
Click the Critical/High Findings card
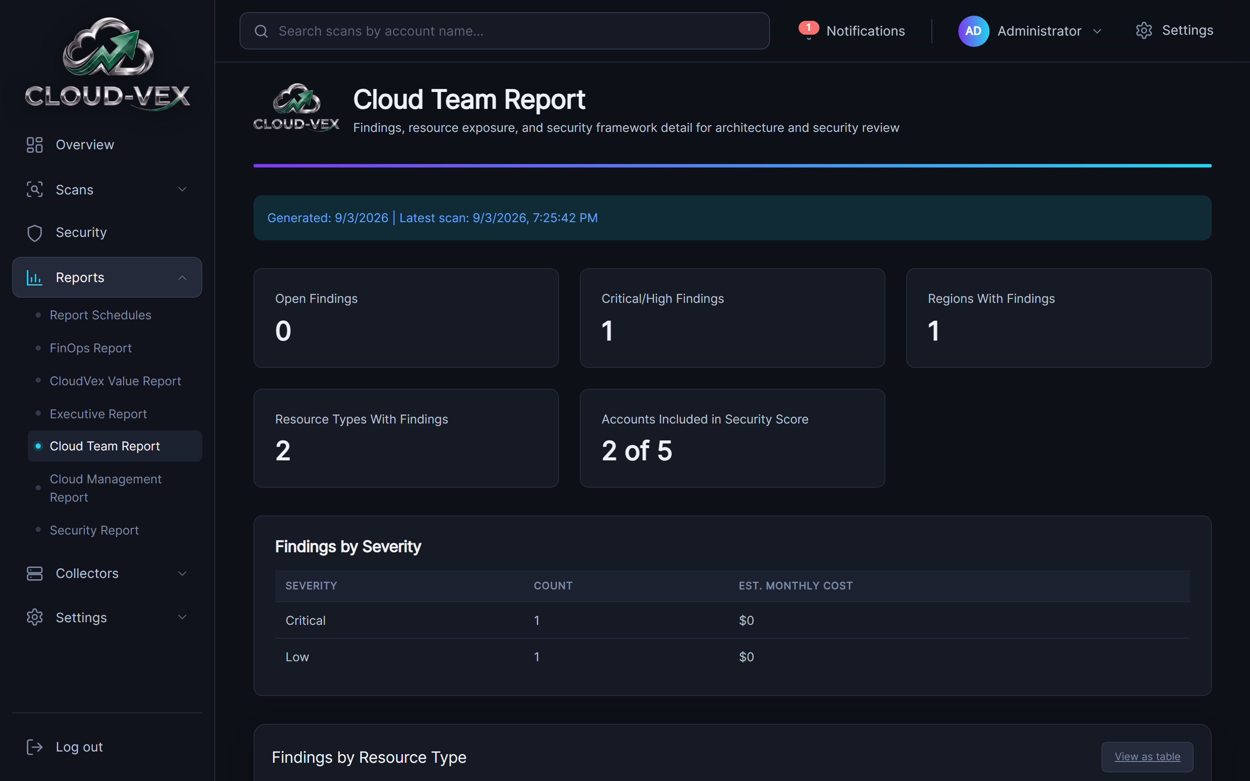point(733,318)
